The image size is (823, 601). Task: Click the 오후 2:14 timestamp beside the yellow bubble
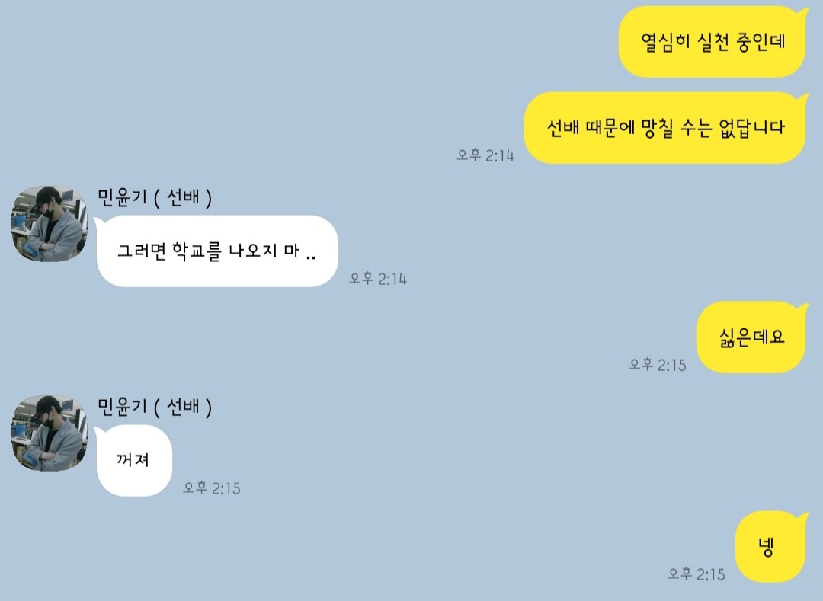[485, 155]
